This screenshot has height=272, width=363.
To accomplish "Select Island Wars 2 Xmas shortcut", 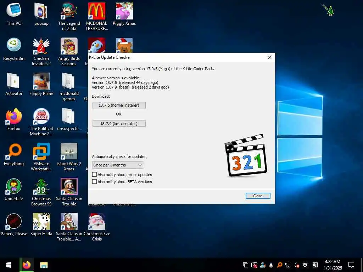I will point(69,157).
